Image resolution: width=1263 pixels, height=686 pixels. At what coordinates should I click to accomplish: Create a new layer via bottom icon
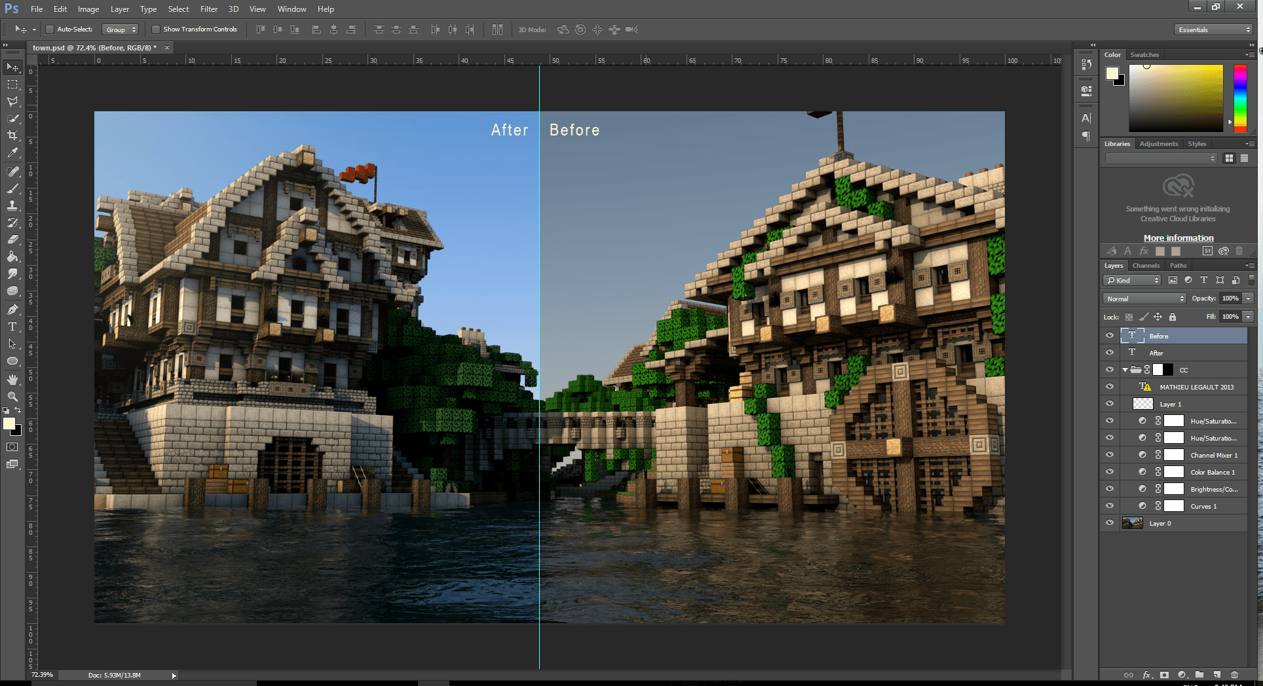[x=1216, y=674]
